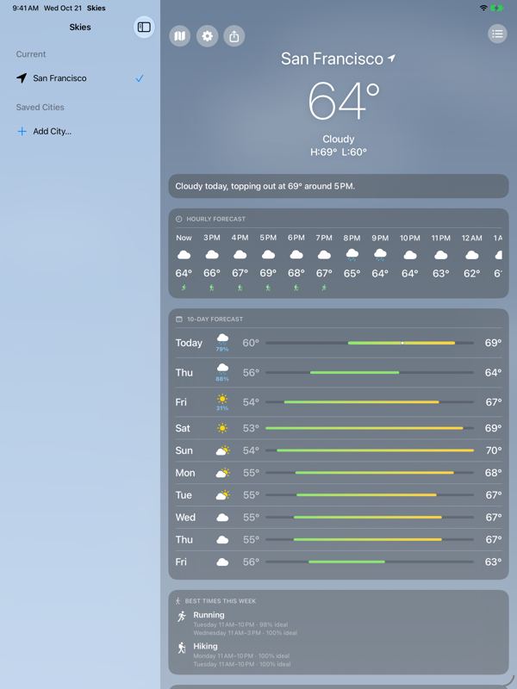
Task: Click the blue checkmark next to San Francisco
Action: click(x=140, y=78)
